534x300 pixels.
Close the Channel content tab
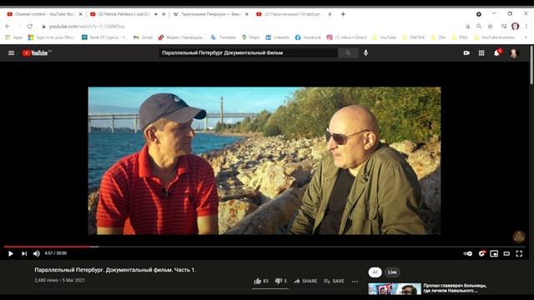(x=81, y=14)
